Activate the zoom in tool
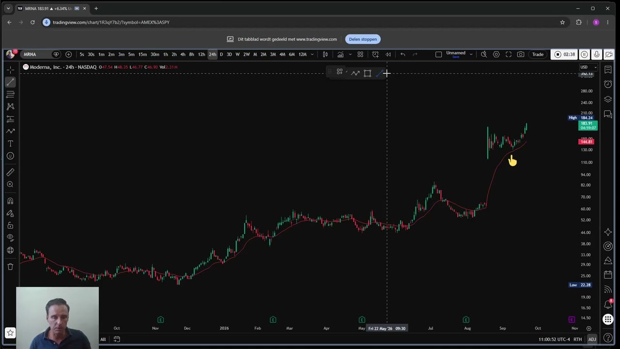 click(10, 184)
